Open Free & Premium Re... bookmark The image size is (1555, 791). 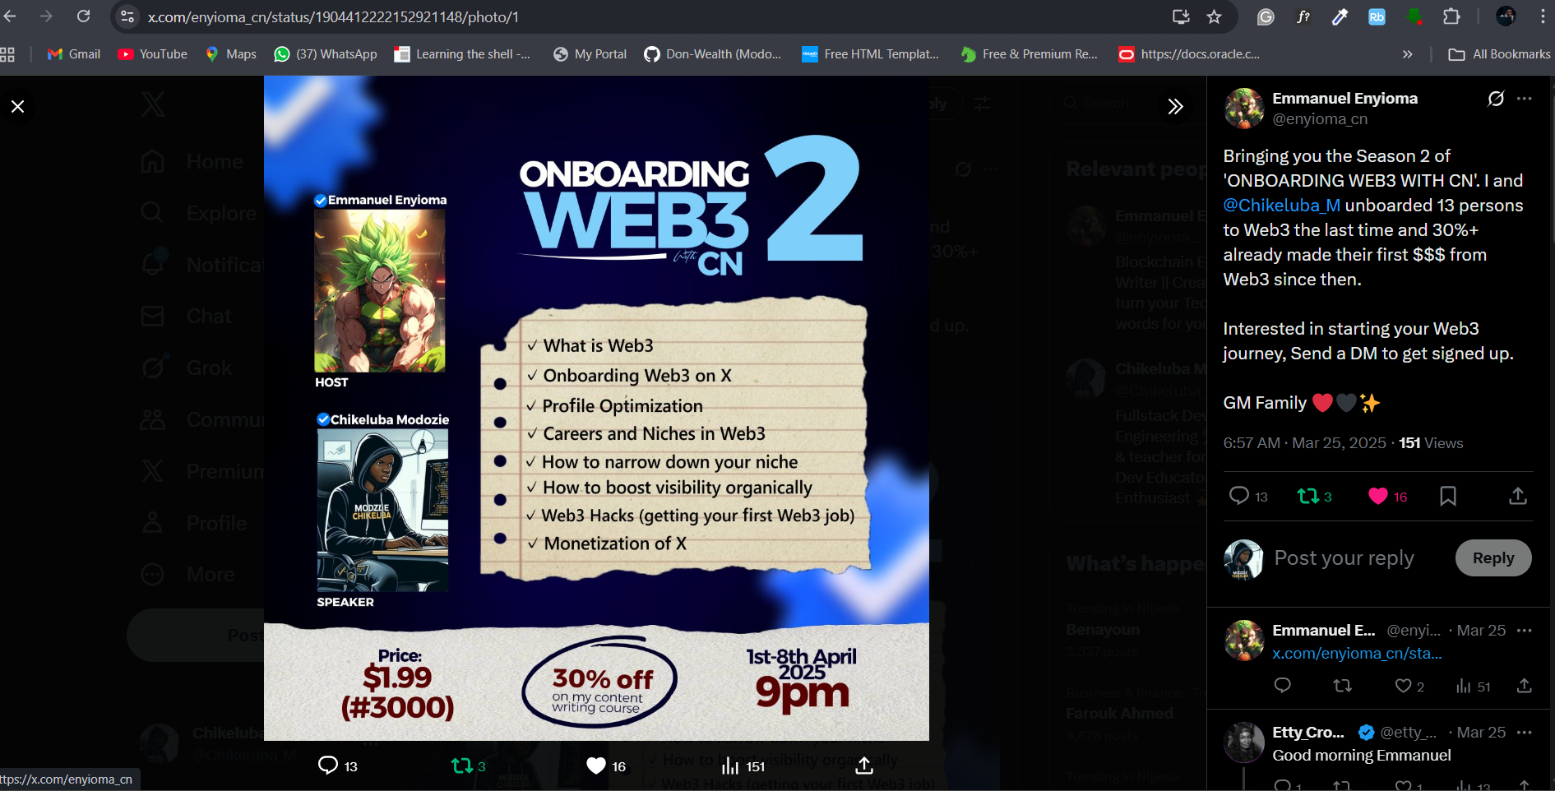tap(1029, 54)
